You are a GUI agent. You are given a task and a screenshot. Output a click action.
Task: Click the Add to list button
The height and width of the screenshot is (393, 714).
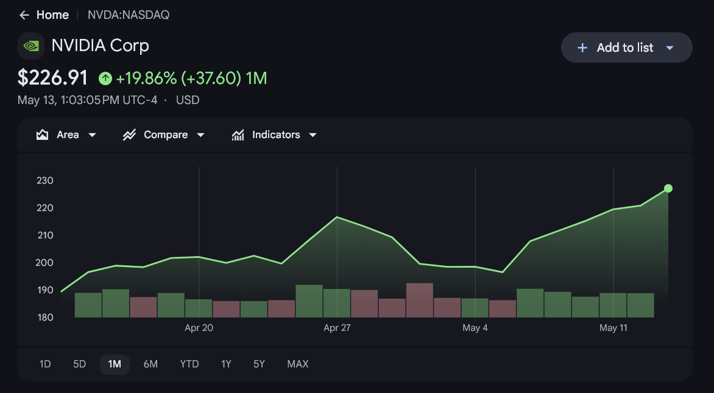click(x=626, y=47)
